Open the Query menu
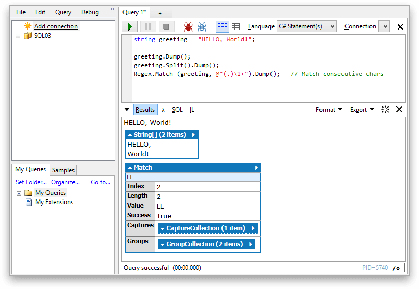 pyautogui.click(x=63, y=12)
